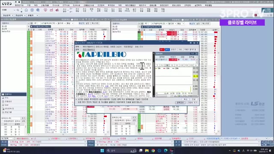Click the red monitor toolbar icon
The image size is (274, 154).
[45, 10]
